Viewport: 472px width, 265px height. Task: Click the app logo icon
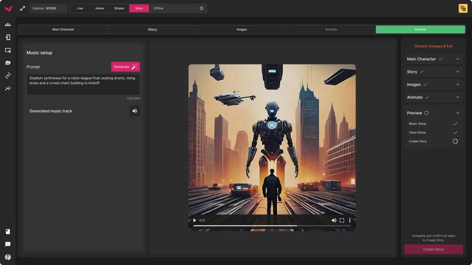8,8
